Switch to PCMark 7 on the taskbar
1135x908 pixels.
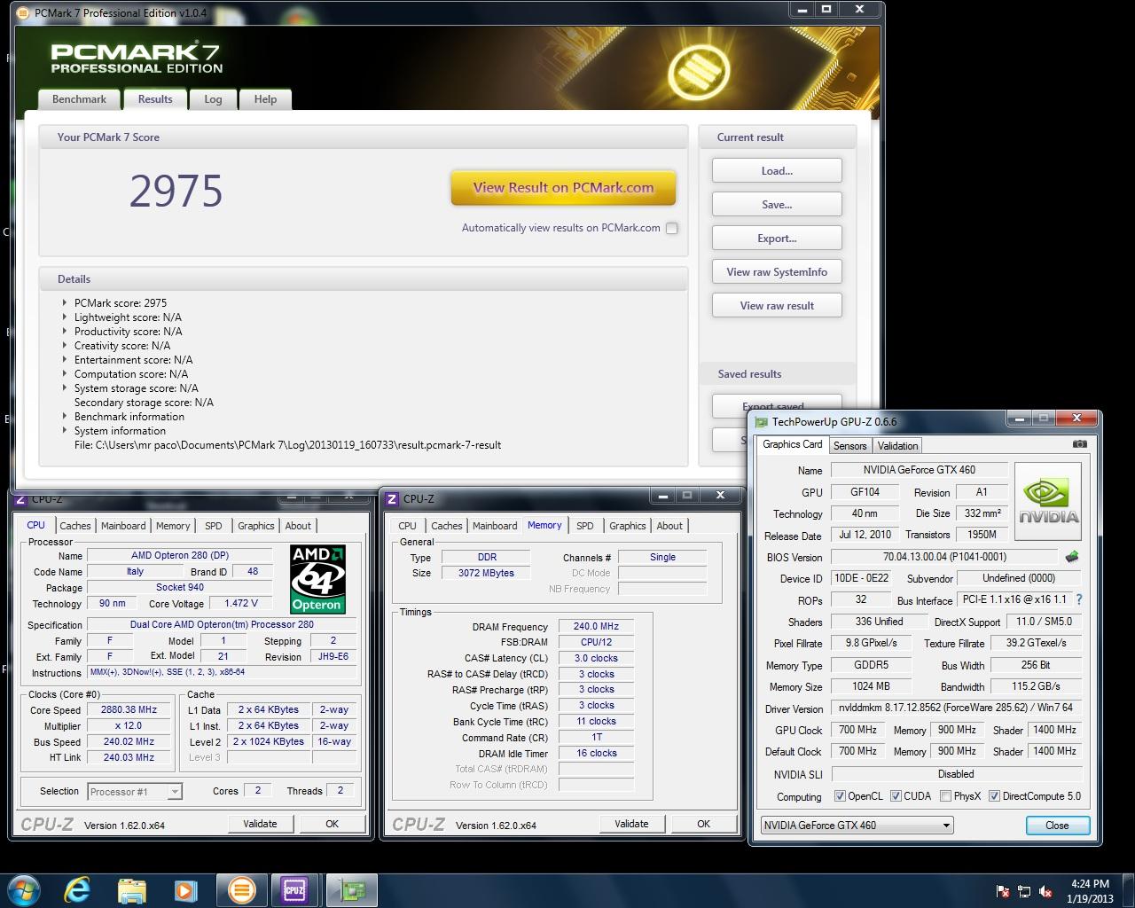(241, 889)
